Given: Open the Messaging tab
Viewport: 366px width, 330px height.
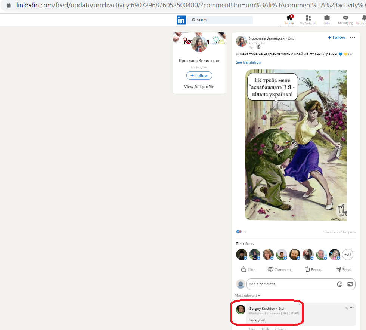Looking at the screenshot, I should pos(345,20).
